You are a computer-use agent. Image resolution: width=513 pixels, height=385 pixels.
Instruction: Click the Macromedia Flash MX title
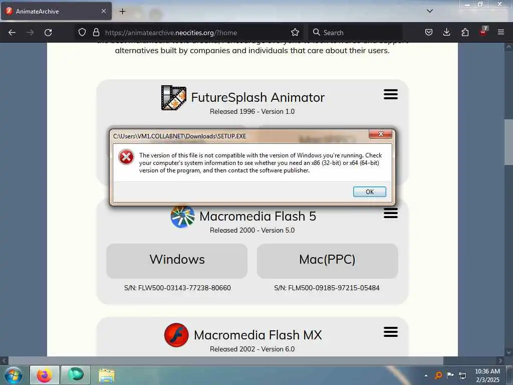tap(258, 335)
